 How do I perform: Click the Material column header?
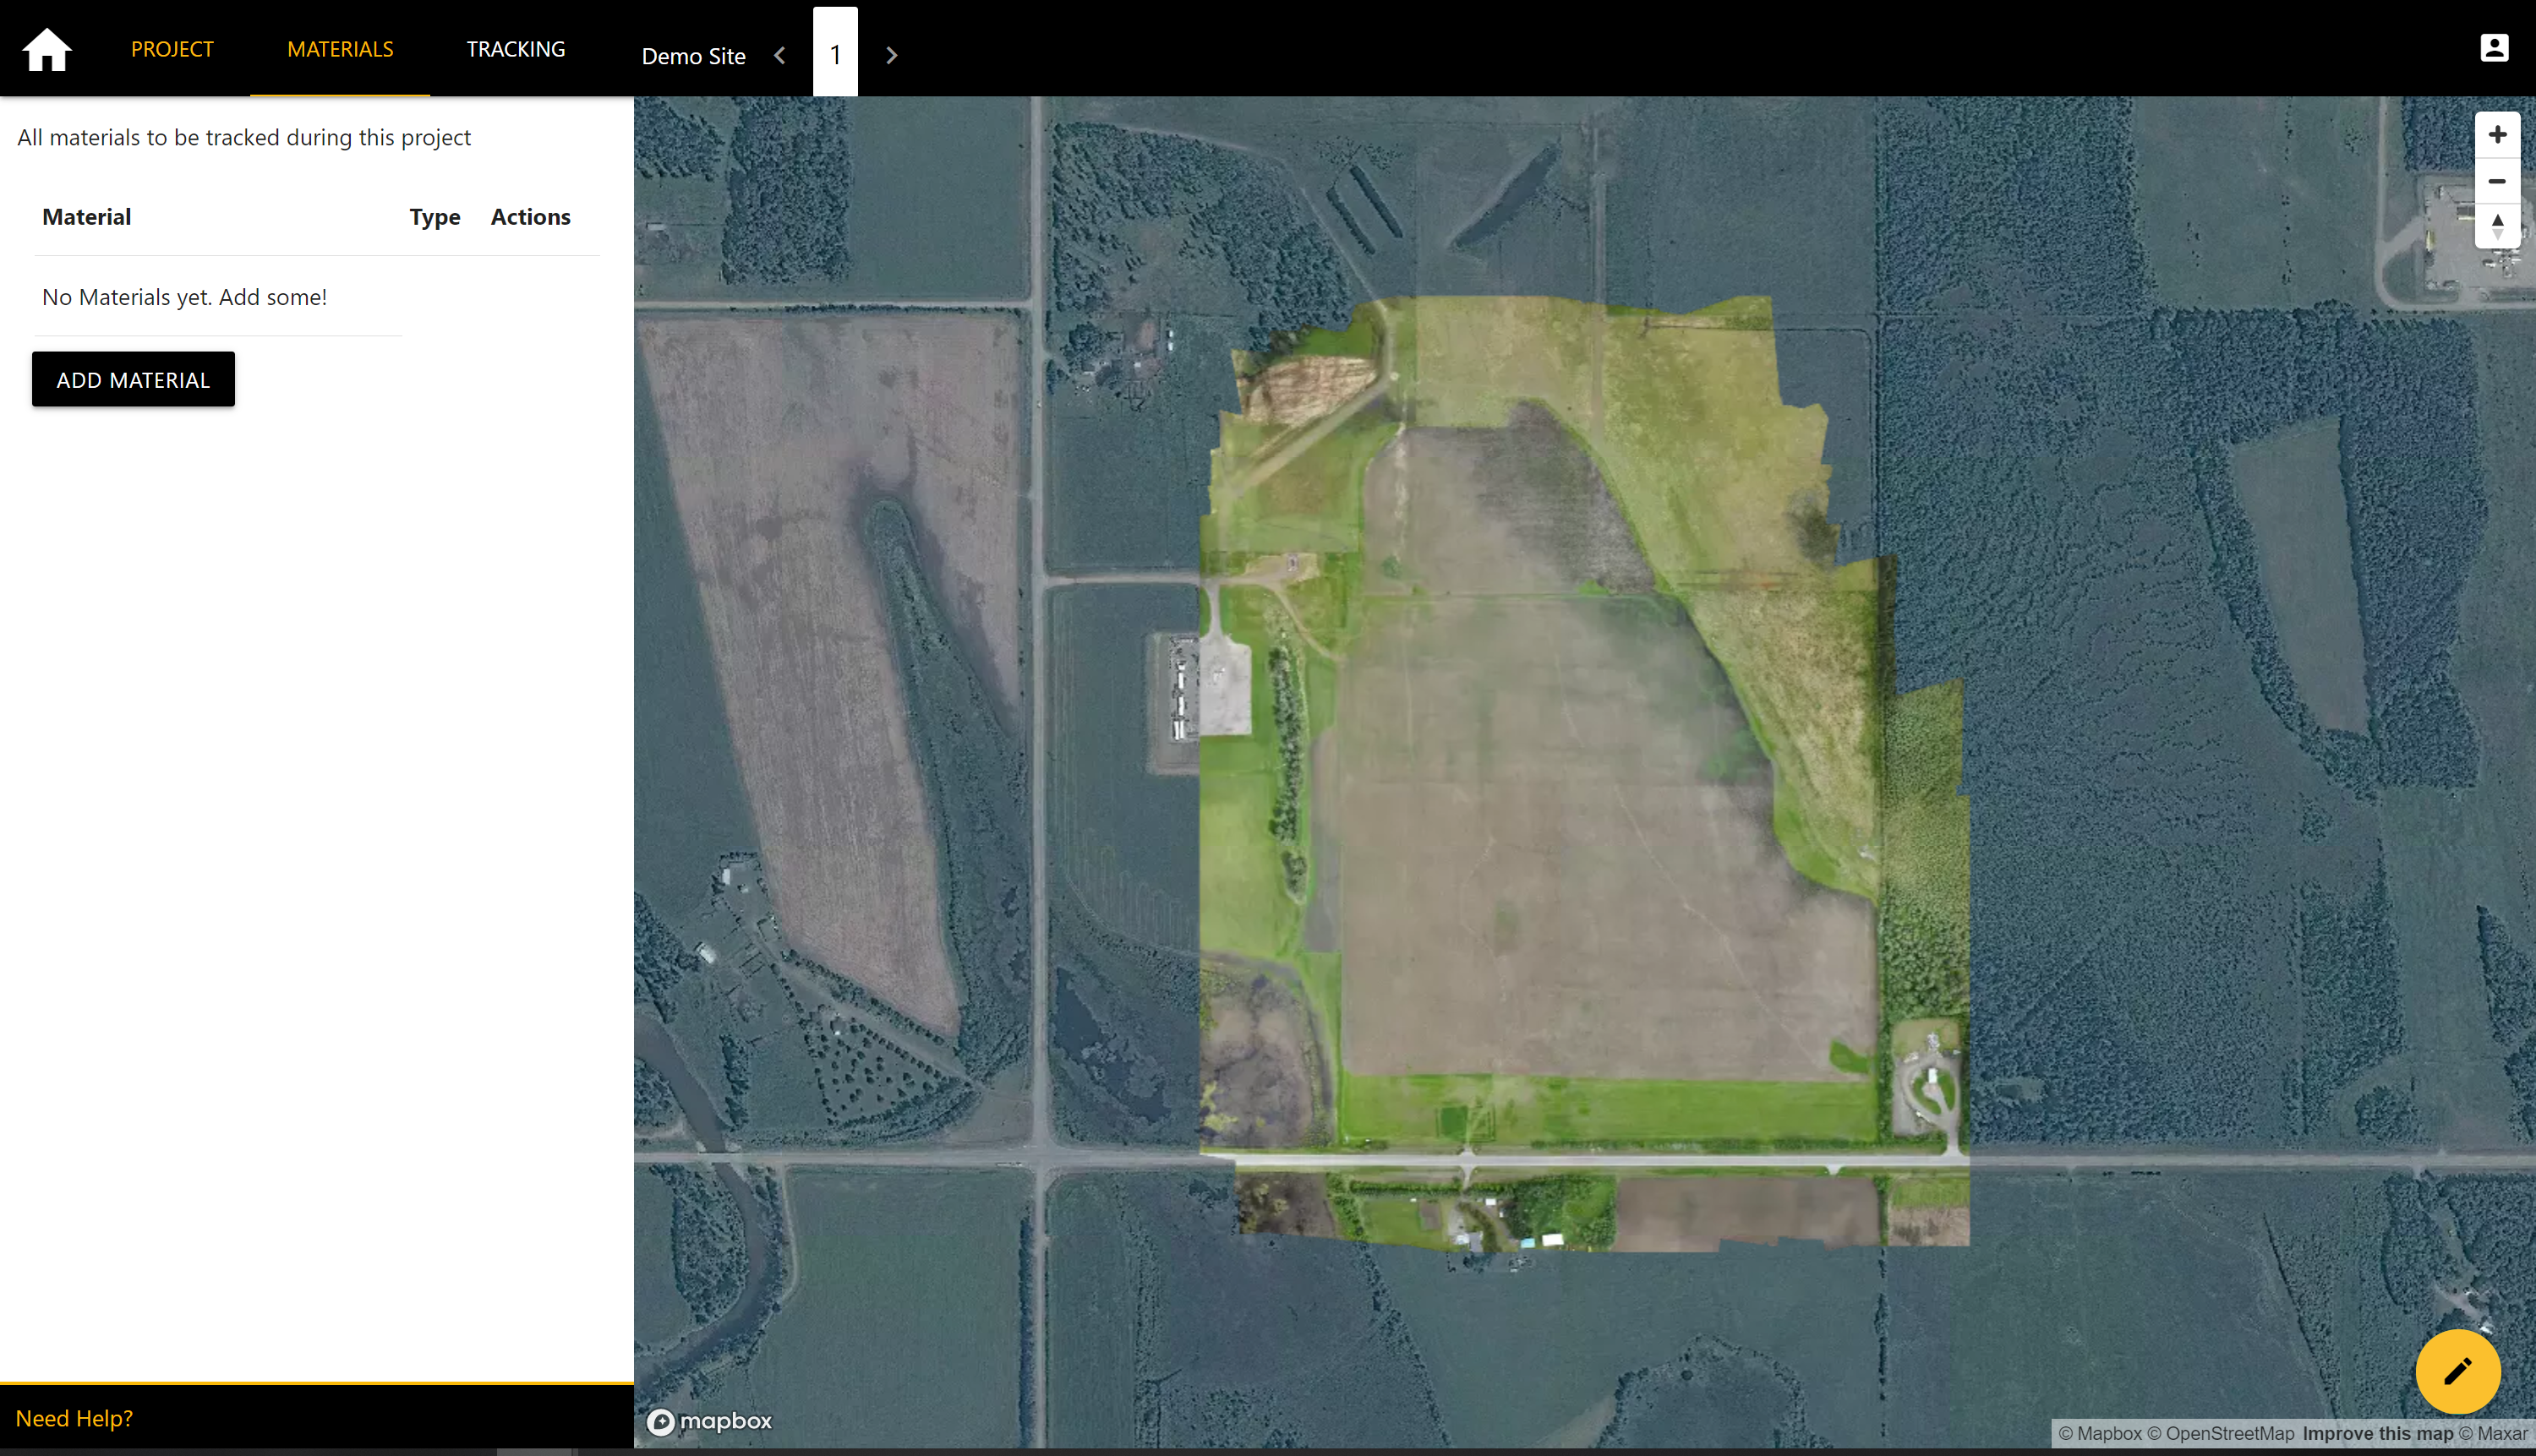[x=87, y=217]
